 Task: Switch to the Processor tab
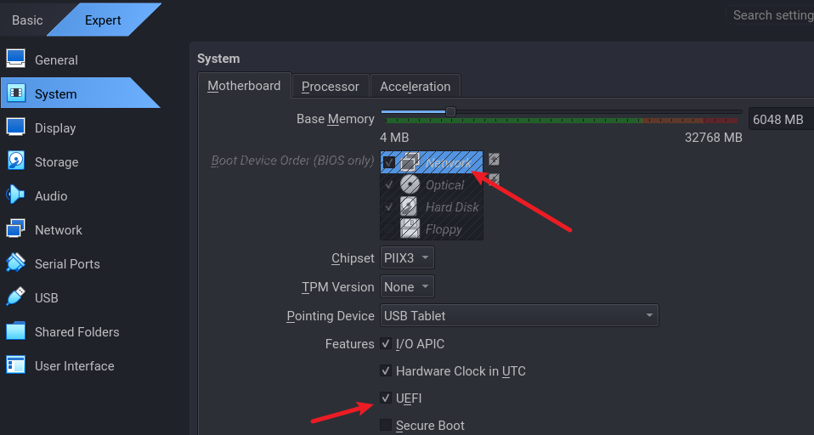[x=330, y=86]
